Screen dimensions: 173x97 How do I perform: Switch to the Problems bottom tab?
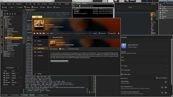tap(5, 95)
